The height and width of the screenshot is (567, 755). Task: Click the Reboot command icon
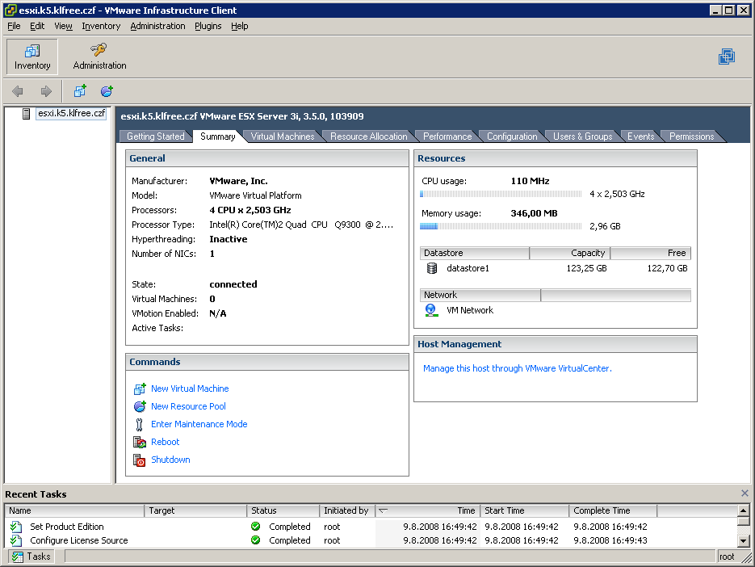140,442
